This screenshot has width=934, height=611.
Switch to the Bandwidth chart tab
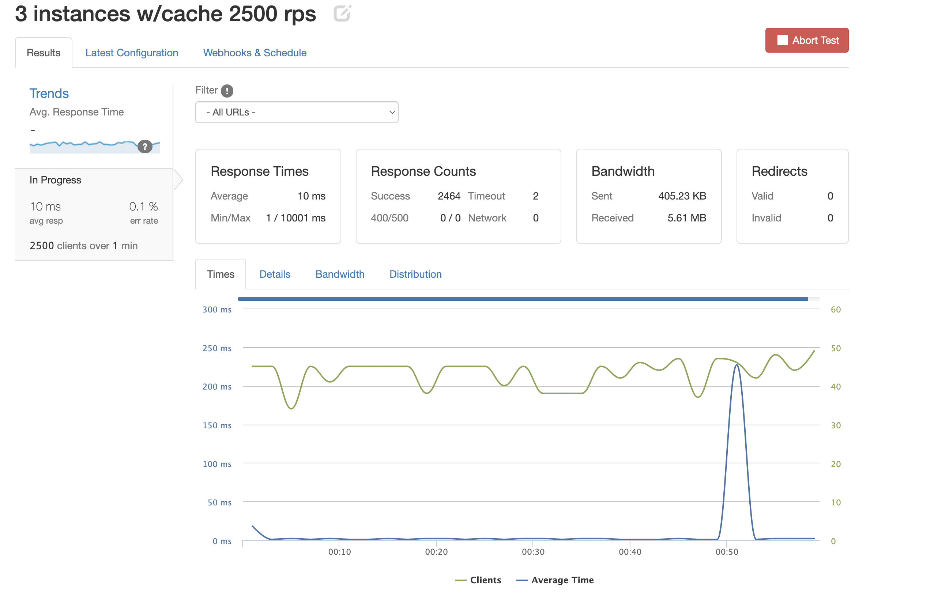tap(339, 274)
